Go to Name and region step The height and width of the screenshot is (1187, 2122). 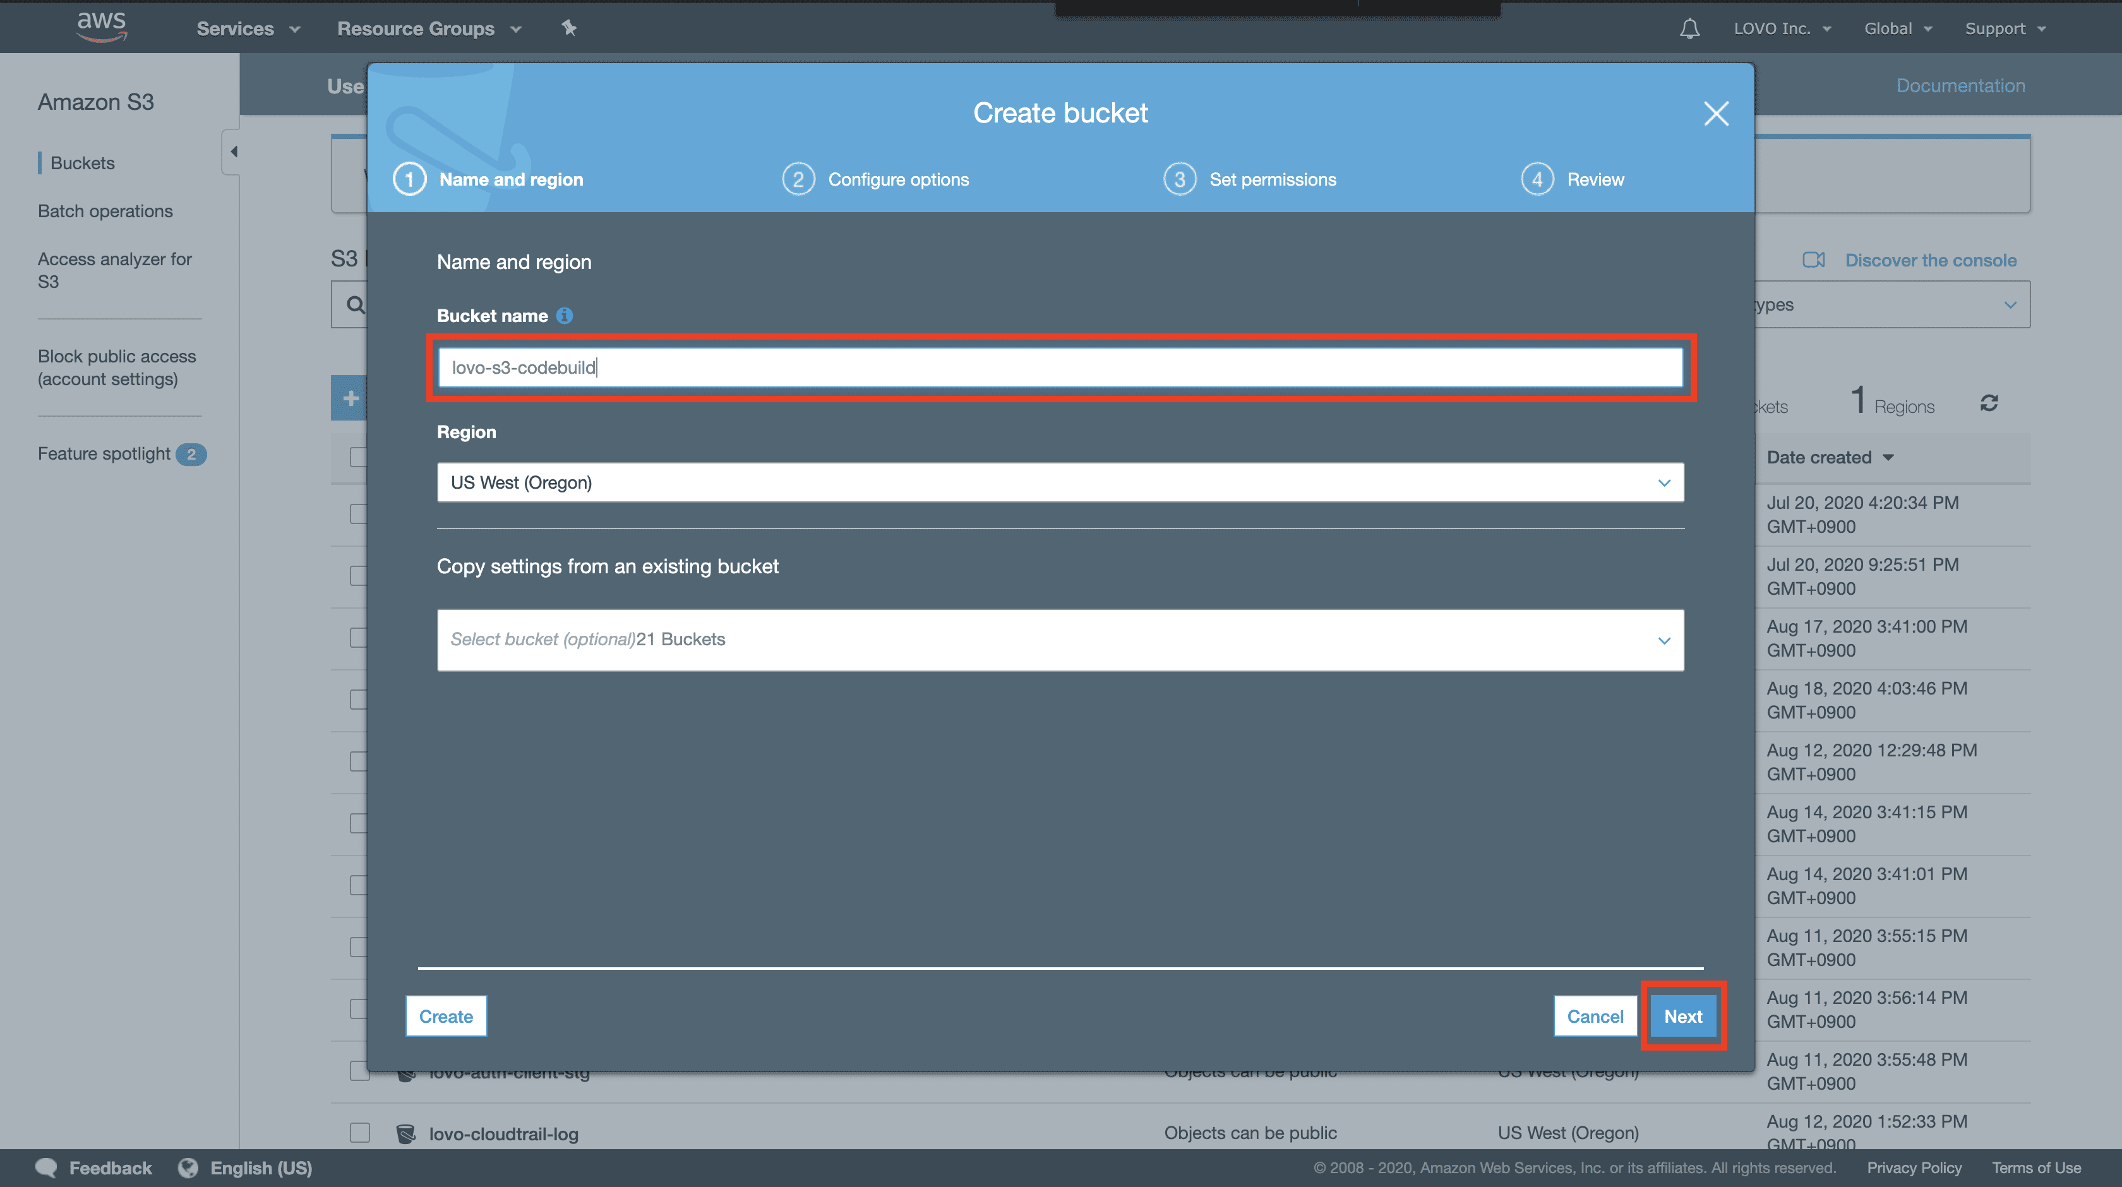[x=511, y=179]
